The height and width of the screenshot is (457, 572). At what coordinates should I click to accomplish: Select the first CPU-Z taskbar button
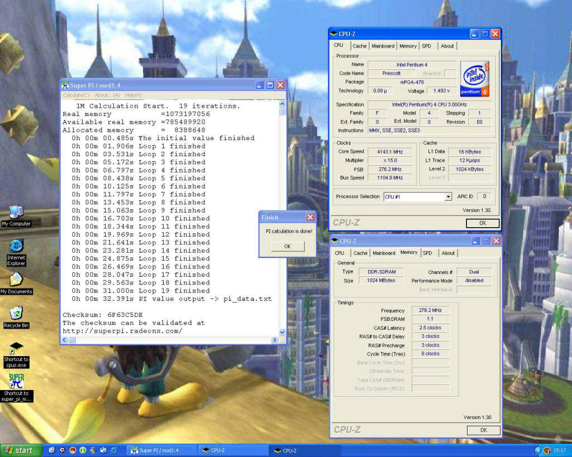point(234,450)
